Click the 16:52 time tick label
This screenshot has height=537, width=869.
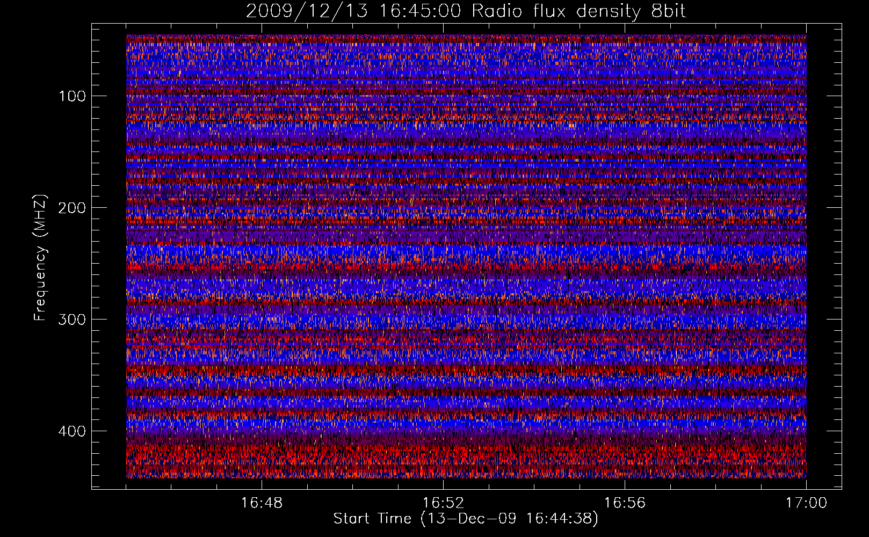tap(443, 503)
